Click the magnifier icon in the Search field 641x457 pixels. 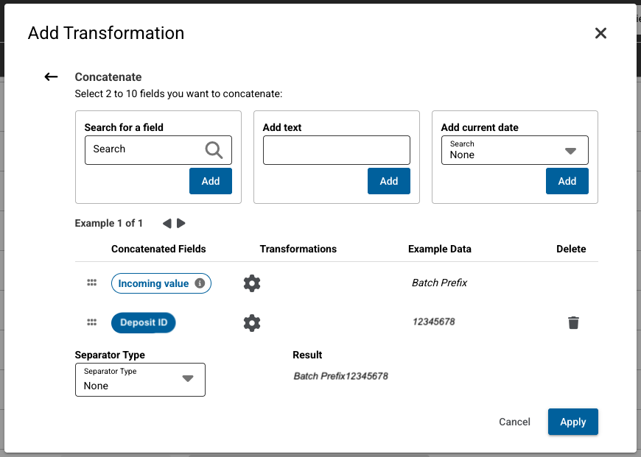[x=214, y=150]
